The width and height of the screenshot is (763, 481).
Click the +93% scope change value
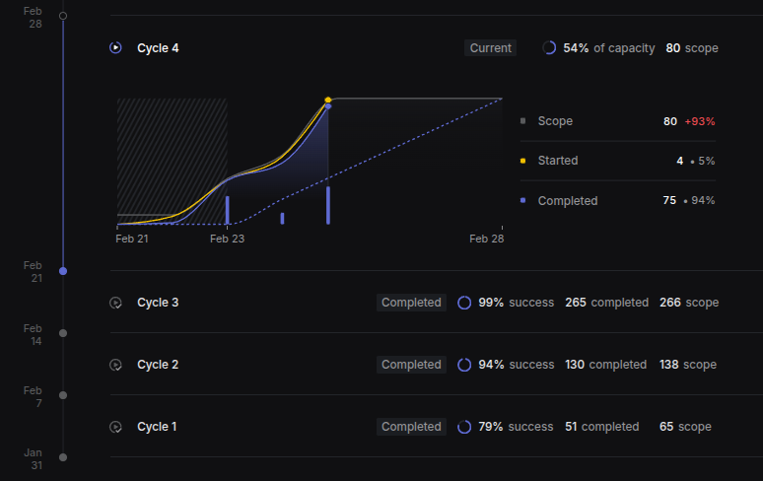[x=700, y=121]
